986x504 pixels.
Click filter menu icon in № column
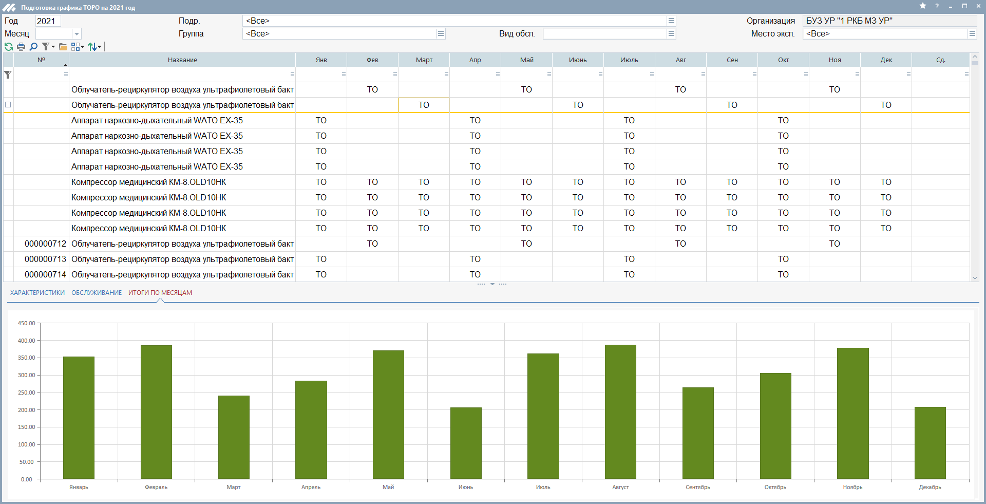tap(66, 74)
